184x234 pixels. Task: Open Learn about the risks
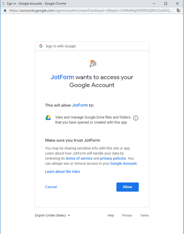tap(63, 171)
